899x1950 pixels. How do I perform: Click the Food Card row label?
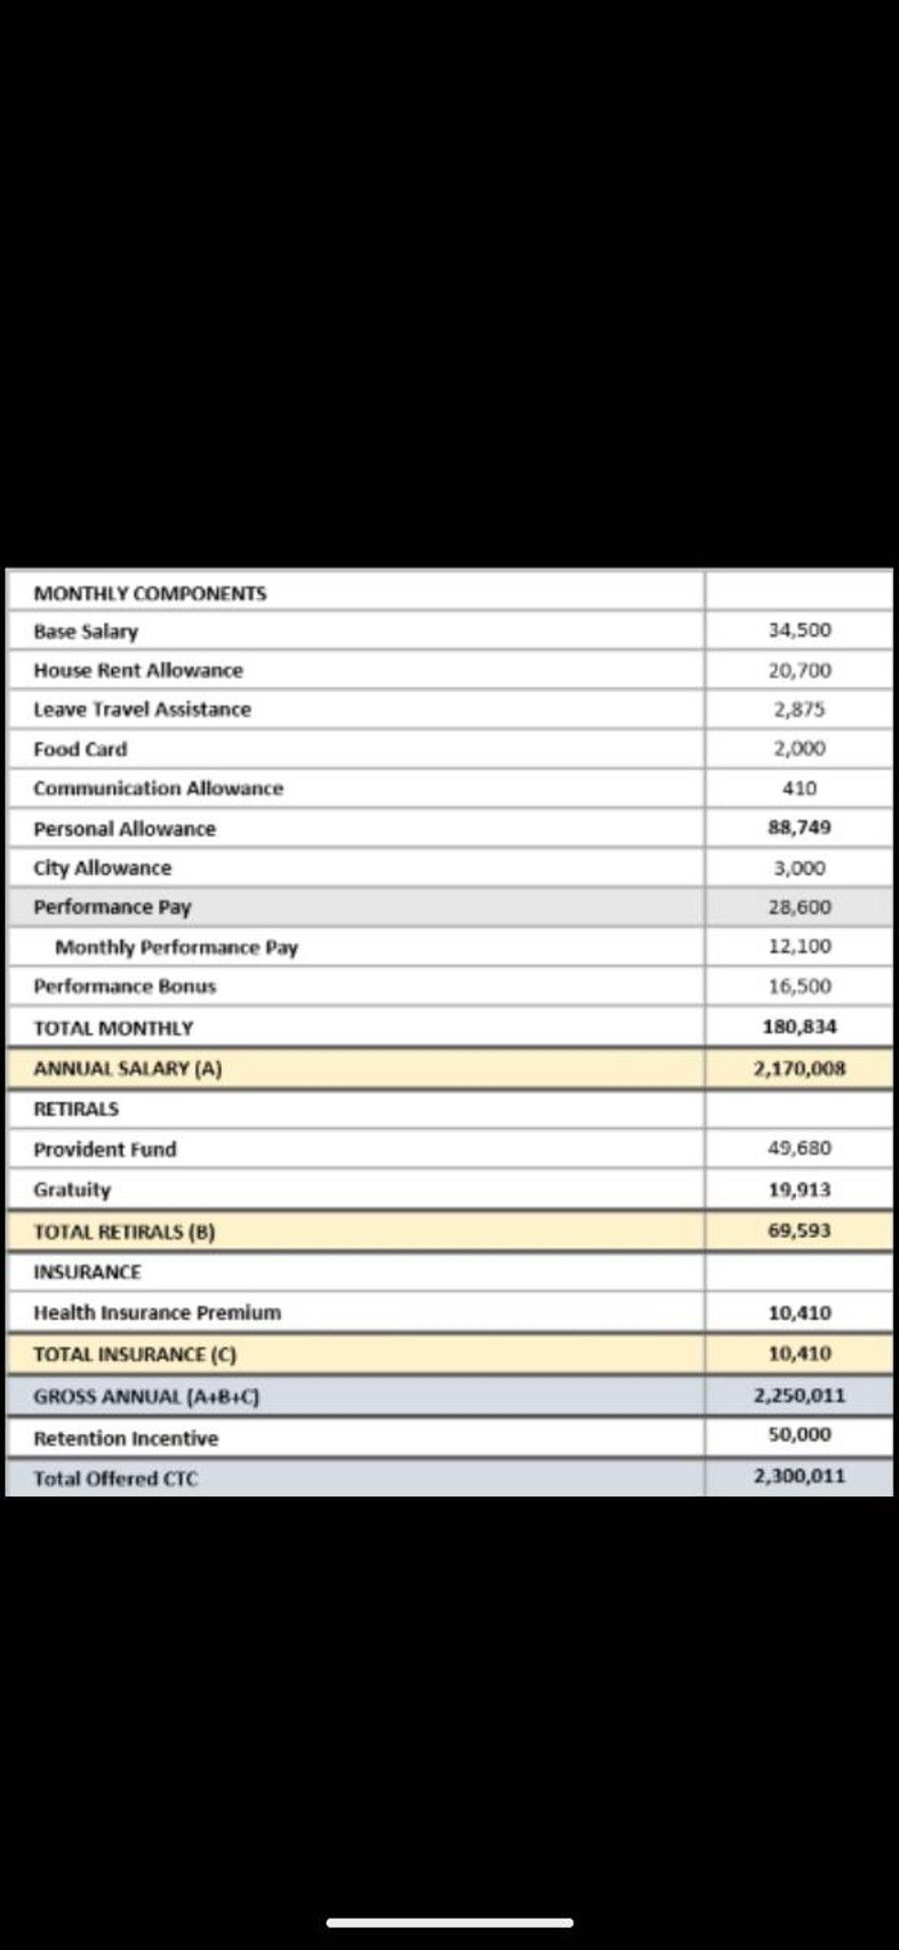80,749
